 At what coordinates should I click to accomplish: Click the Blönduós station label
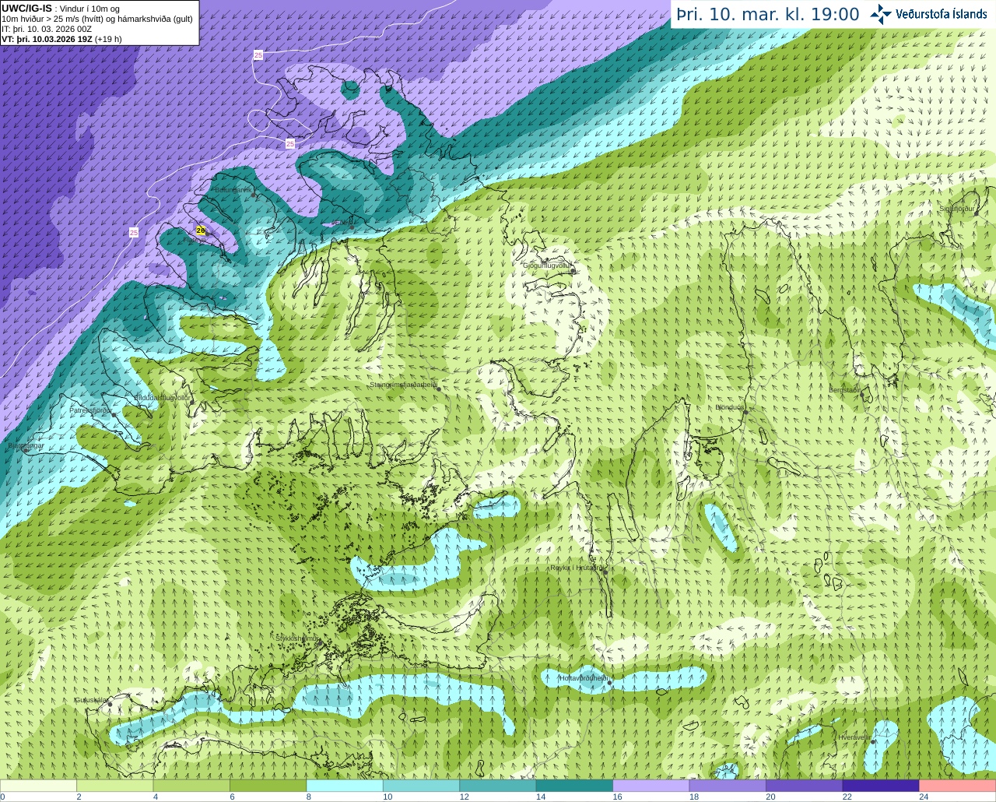coord(730,407)
